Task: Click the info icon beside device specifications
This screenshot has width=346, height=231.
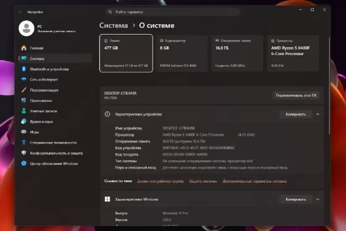Action: 108,114
